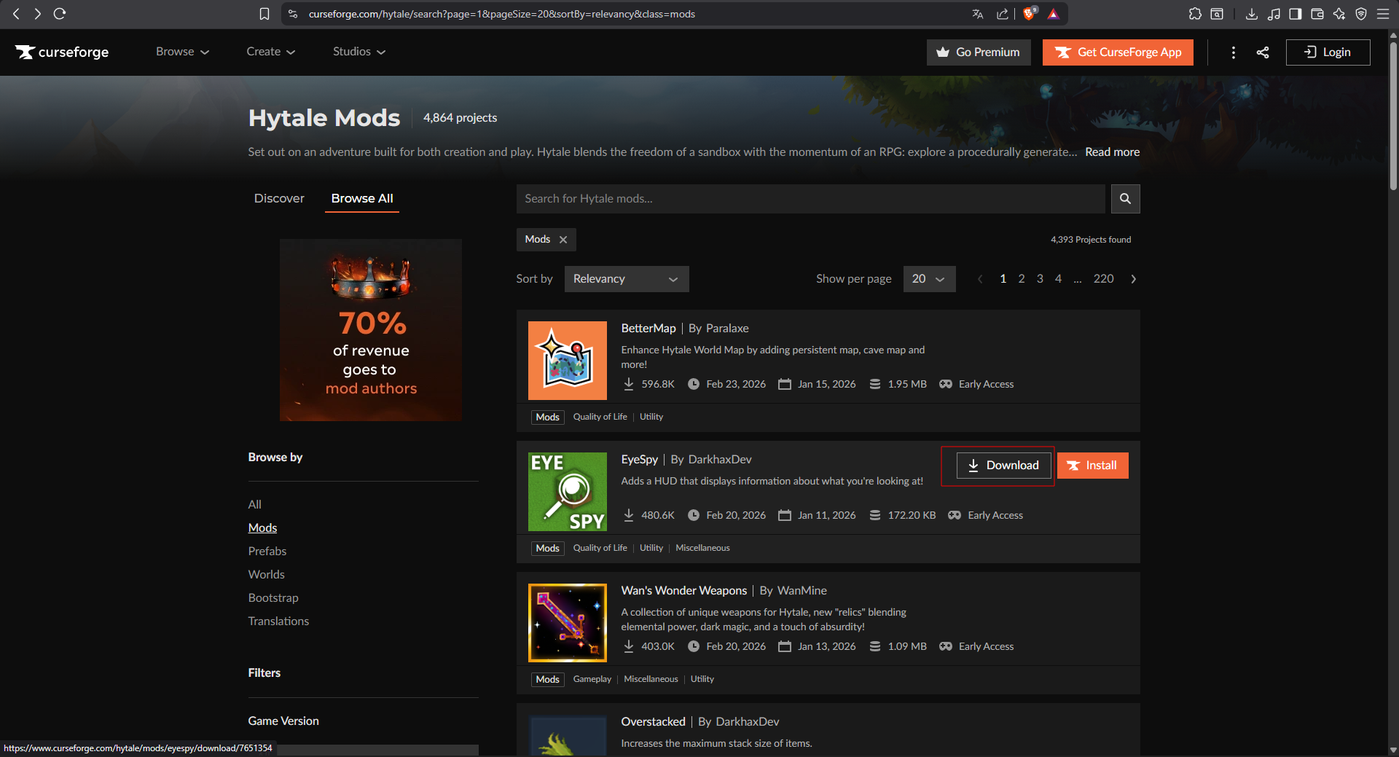Bookmark this page icon
Viewport: 1399px width, 757px height.
(264, 14)
